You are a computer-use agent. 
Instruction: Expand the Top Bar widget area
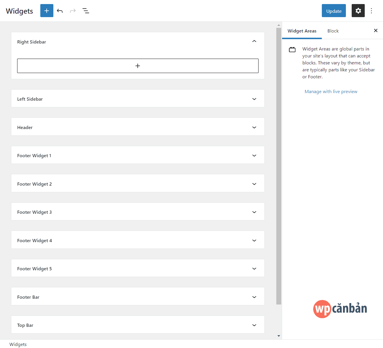[x=254, y=325]
